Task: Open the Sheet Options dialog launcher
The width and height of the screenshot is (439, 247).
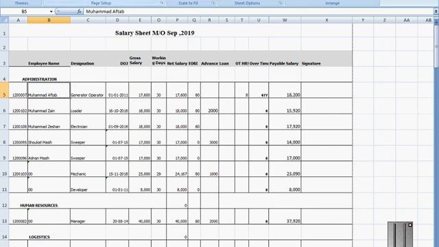Action: click(281, 3)
